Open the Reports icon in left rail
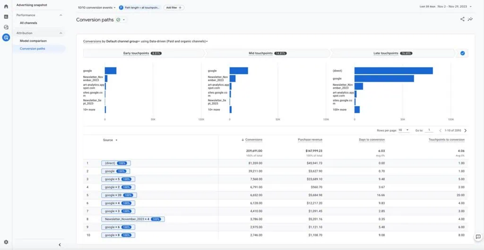The image size is (484, 250). click(6, 17)
